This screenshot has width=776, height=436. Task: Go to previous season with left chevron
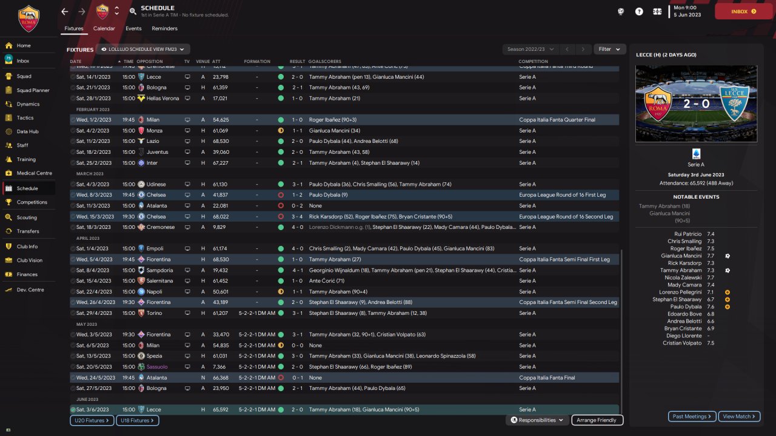coord(567,49)
